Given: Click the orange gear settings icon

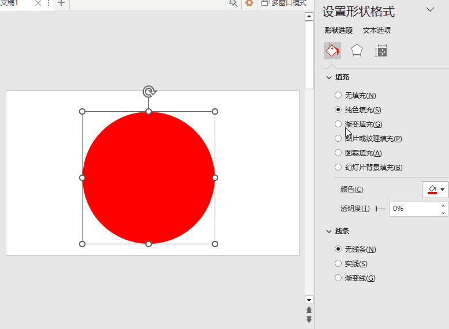Looking at the screenshot, I should (x=249, y=3).
